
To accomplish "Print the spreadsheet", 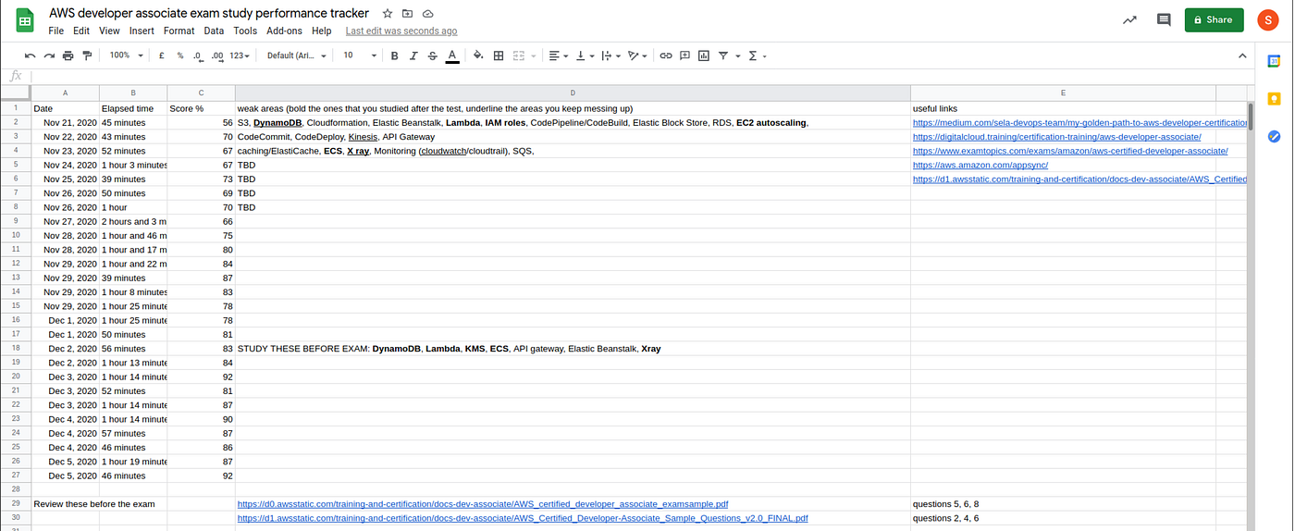I will (x=68, y=56).
